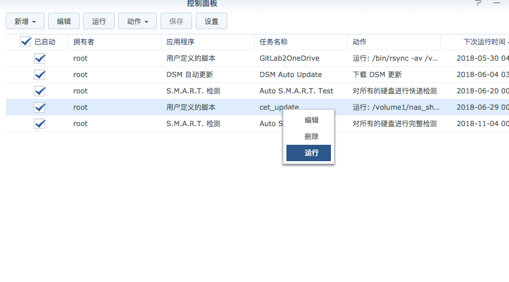Choose 编辑 from the context menu
Viewport: 509px width, 282px height.
coord(312,120)
